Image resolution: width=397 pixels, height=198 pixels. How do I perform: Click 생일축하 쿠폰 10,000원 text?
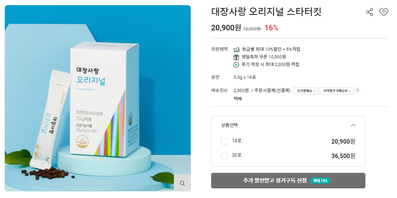pyautogui.click(x=264, y=57)
